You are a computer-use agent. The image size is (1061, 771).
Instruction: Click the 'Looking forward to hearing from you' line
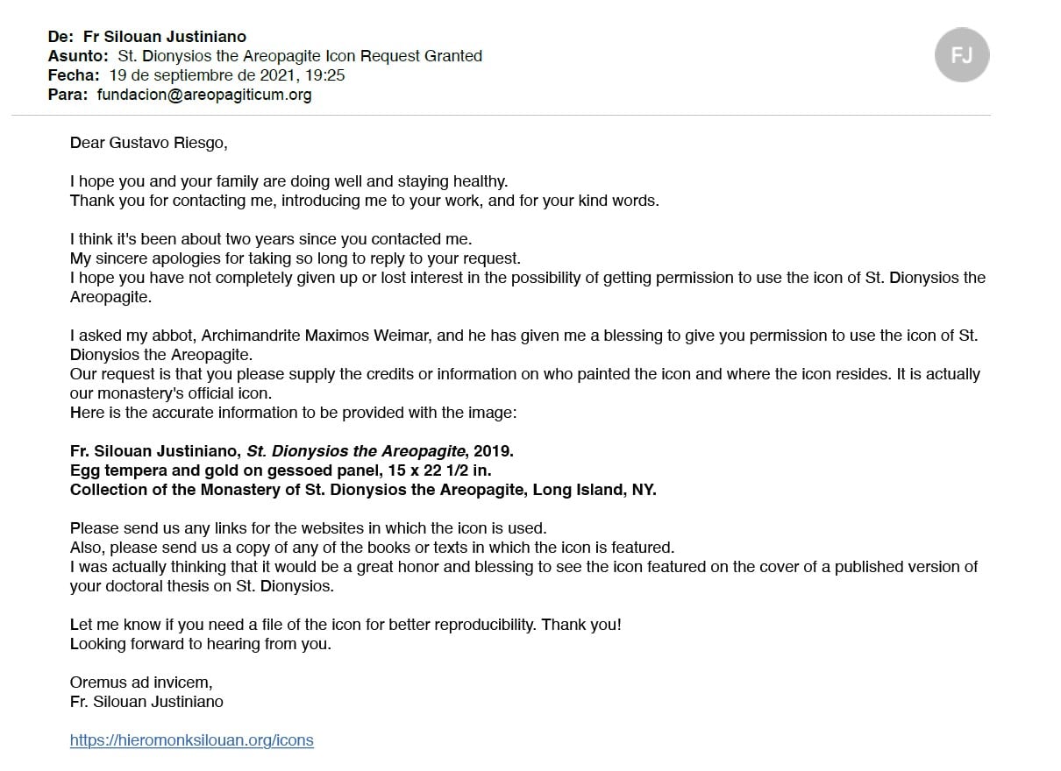(201, 644)
